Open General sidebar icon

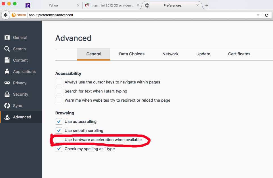(7, 37)
